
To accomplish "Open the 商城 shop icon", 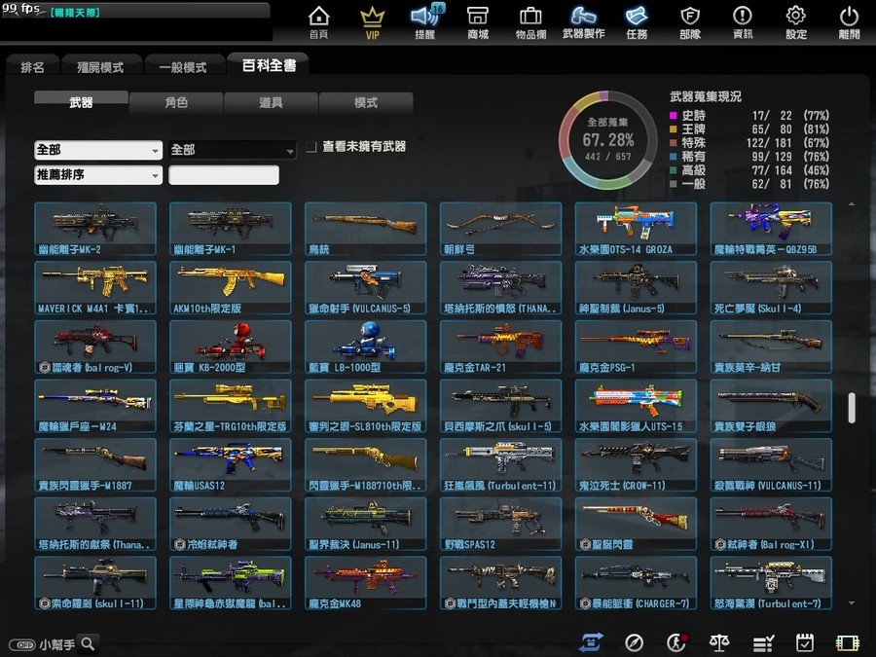I will pyautogui.click(x=478, y=22).
